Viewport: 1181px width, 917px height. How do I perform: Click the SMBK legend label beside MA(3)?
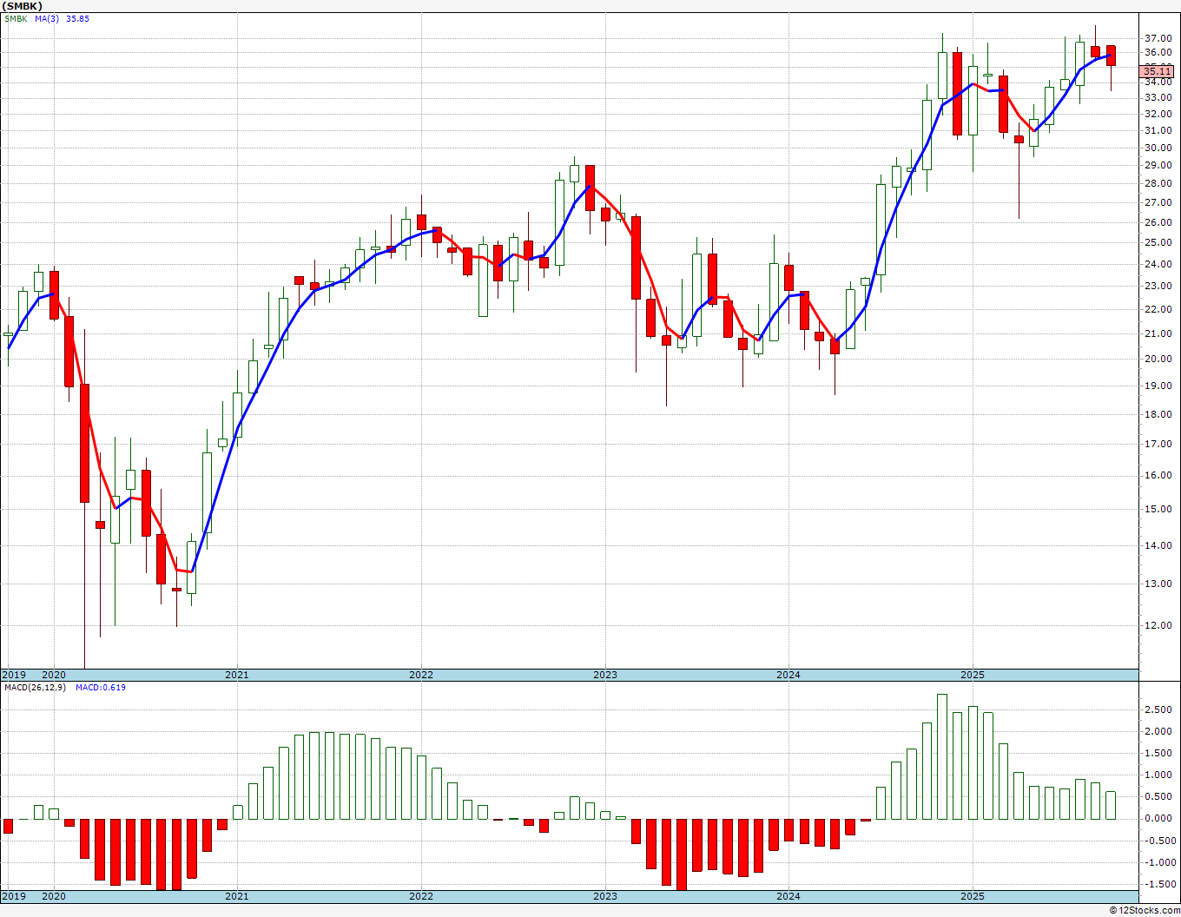pyautogui.click(x=16, y=18)
